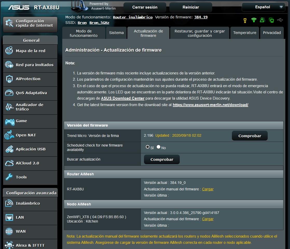Viewport: 290px width, 249px height.
Task: Click the Inalámbrico wireless icon
Action: coord(9,203)
